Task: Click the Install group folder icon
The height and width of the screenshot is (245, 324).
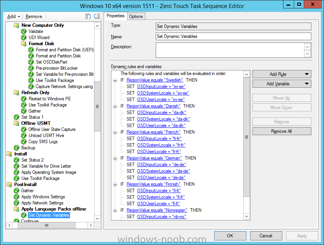Action: (x=9, y=154)
